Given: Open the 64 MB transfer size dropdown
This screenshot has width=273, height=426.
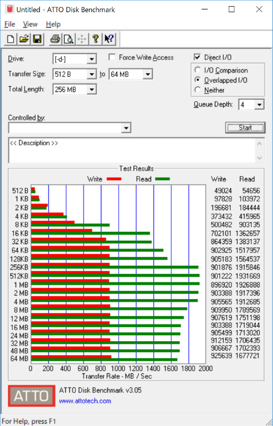Looking at the screenshot, I should 148,74.
